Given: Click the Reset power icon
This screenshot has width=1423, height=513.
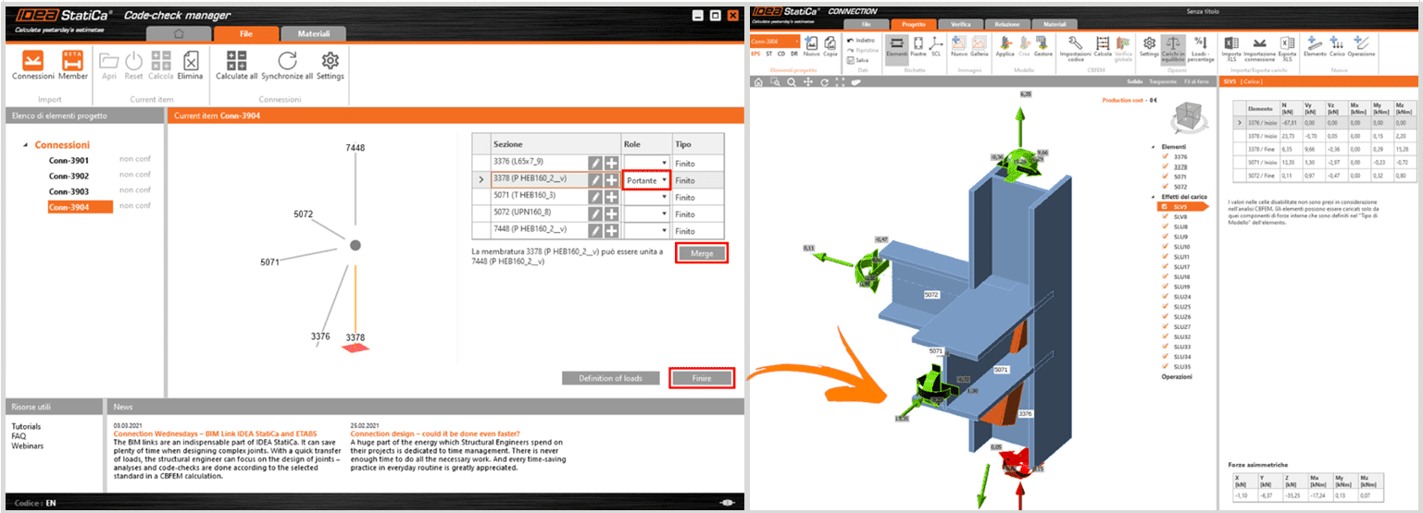Looking at the screenshot, I should (134, 60).
